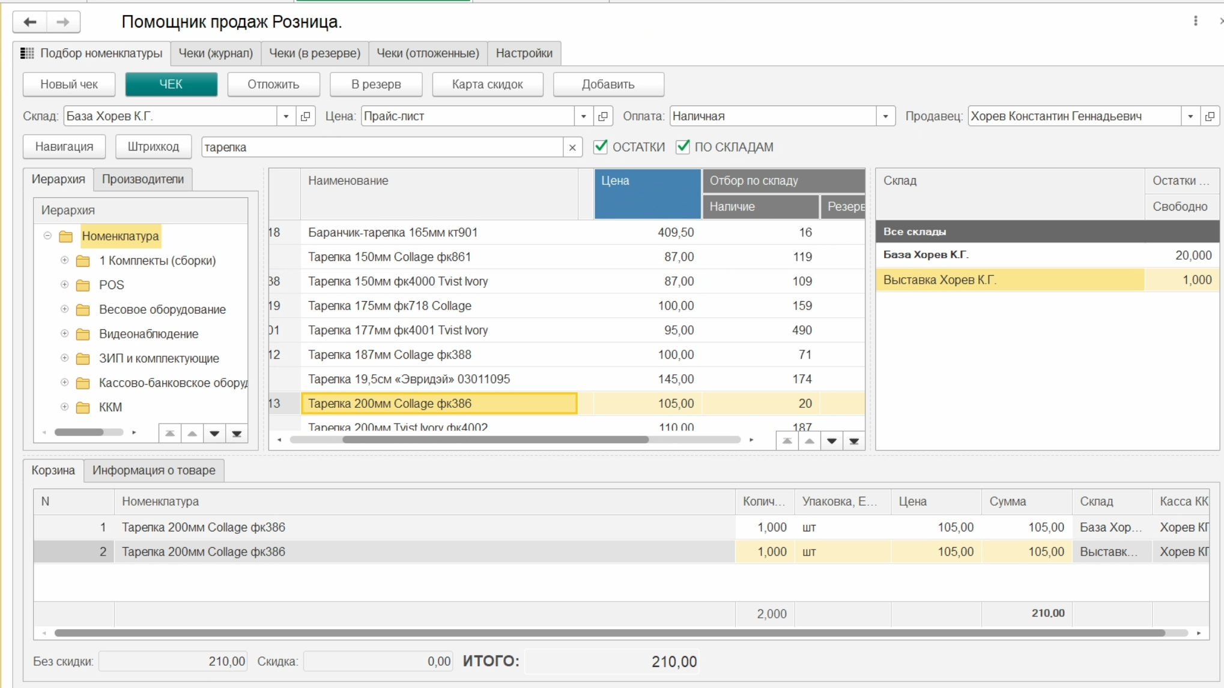
Task: Clear the search field with the X icon
Action: (572, 148)
